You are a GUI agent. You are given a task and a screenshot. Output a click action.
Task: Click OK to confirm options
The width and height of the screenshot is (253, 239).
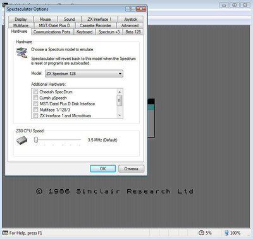pyautogui.click(x=103, y=169)
